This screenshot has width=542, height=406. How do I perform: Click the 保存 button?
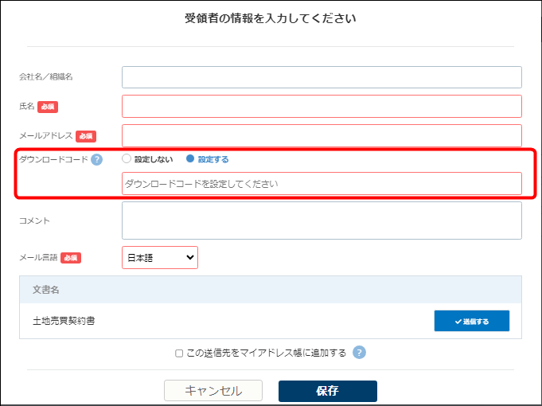tap(327, 391)
